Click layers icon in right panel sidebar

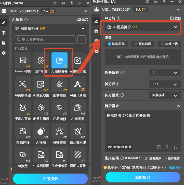[x=96, y=31]
